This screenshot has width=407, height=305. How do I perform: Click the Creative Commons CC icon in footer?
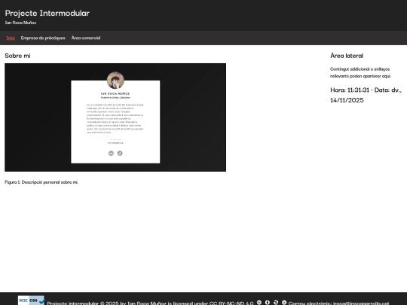tap(259, 303)
